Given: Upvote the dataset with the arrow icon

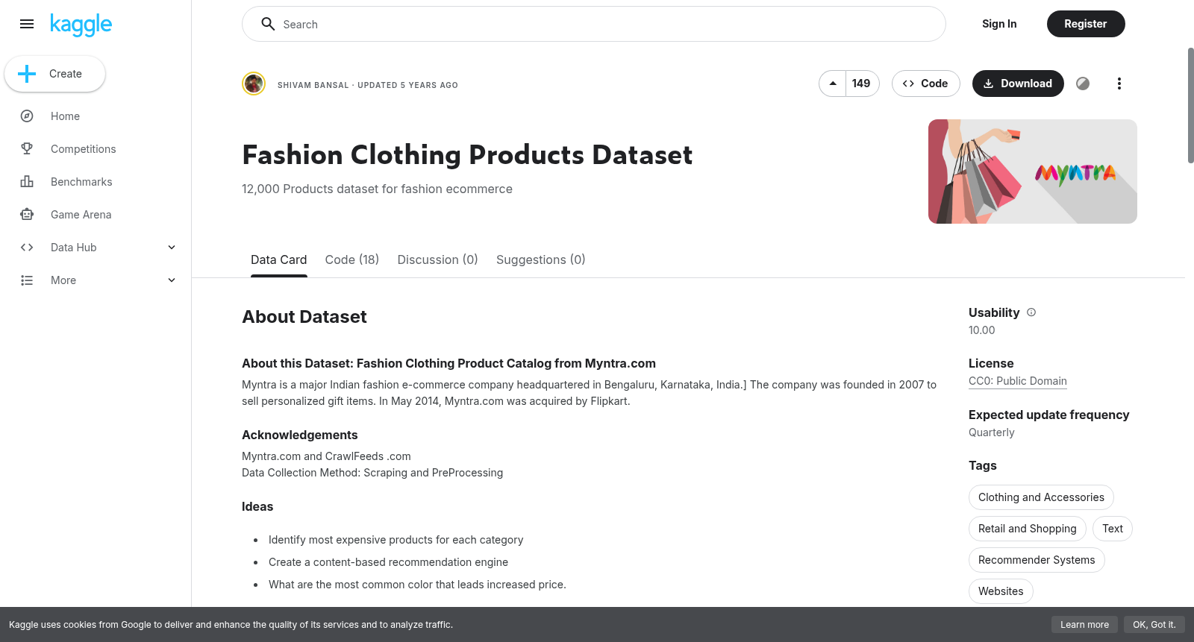Looking at the screenshot, I should (x=833, y=84).
